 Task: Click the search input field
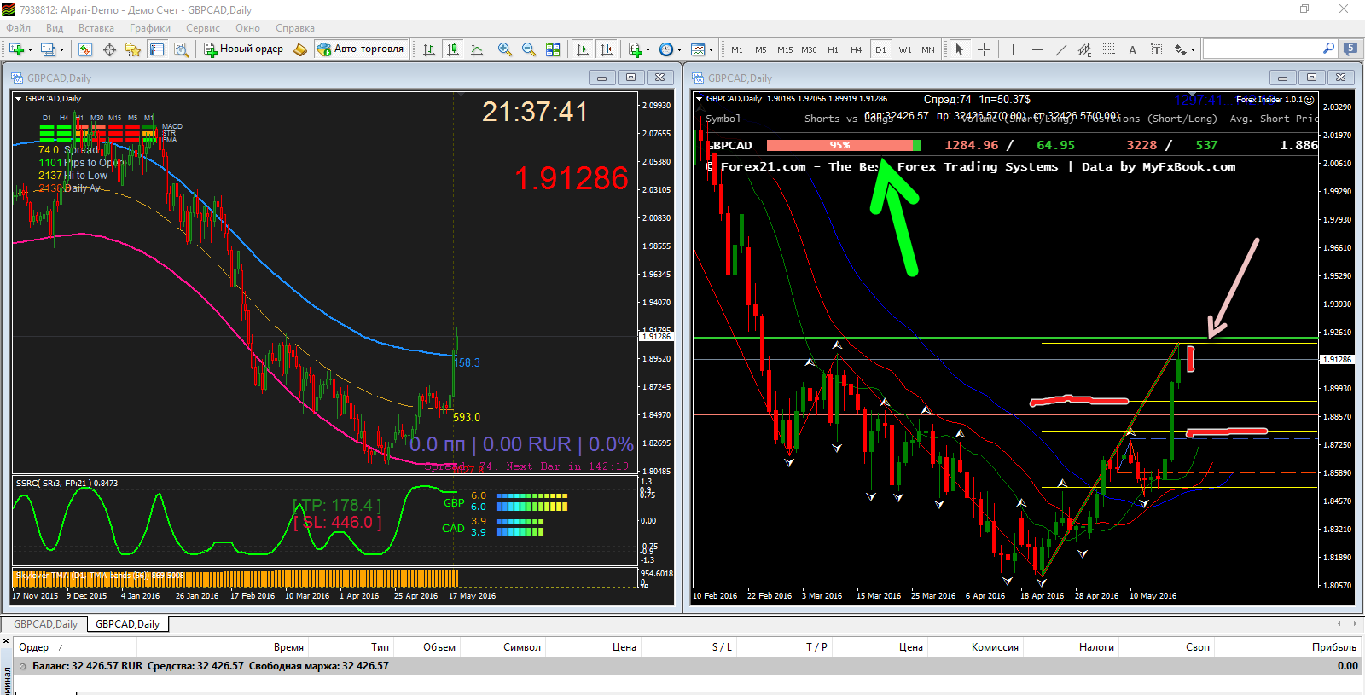pos(1263,49)
